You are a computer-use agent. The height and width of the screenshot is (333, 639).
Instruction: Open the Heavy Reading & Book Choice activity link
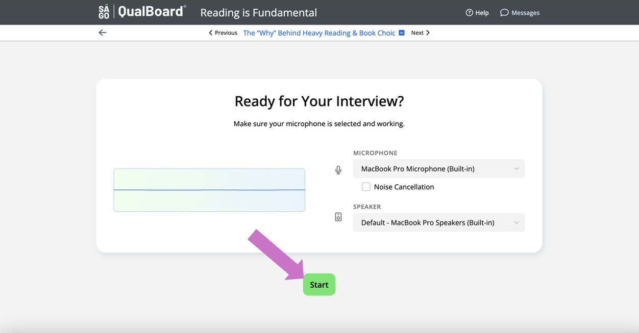tap(319, 32)
